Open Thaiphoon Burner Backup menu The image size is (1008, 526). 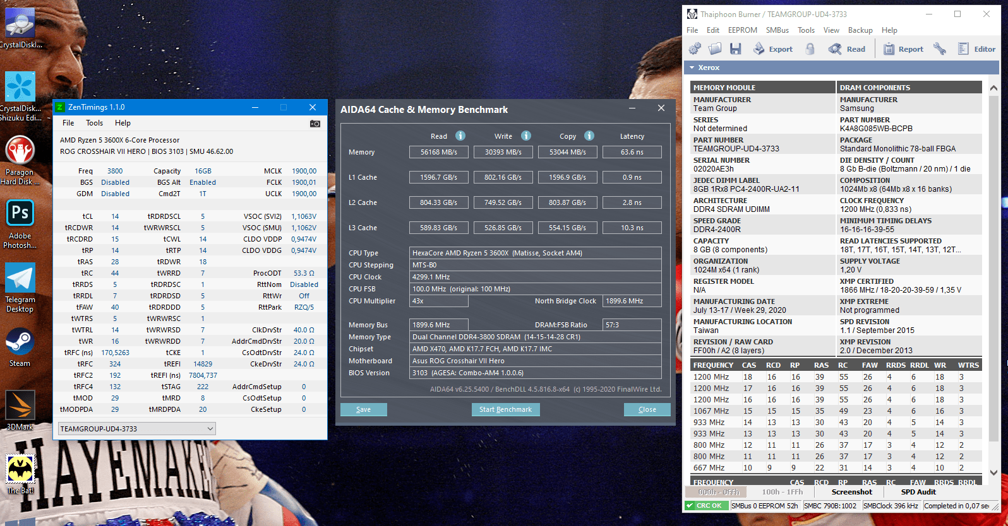tap(860, 30)
